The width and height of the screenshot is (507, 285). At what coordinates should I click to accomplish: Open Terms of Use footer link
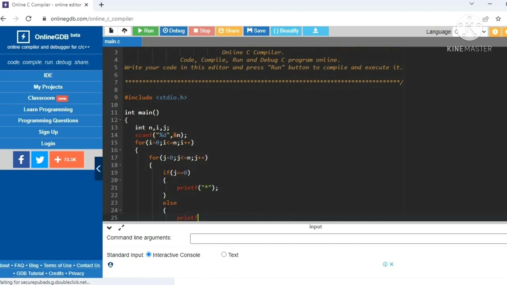(x=57, y=266)
